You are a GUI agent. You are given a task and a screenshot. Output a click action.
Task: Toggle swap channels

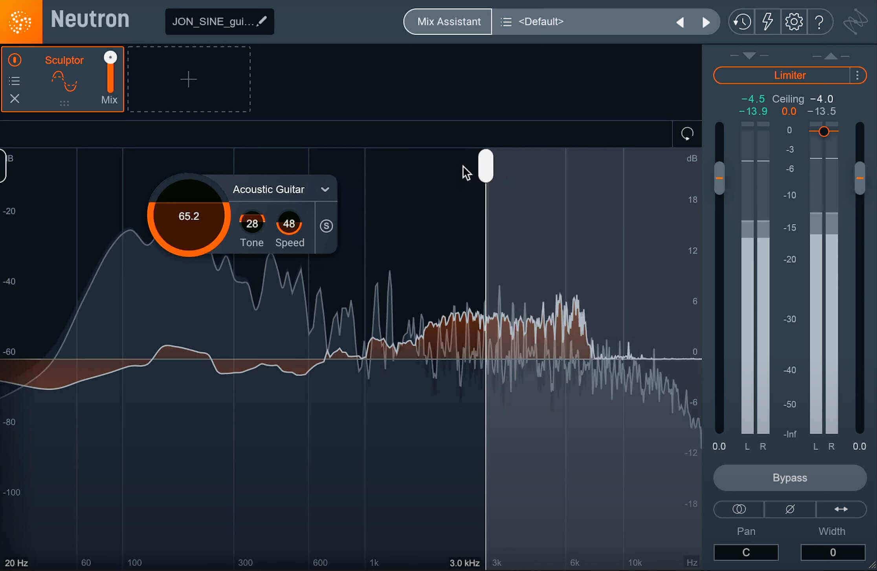coord(841,509)
